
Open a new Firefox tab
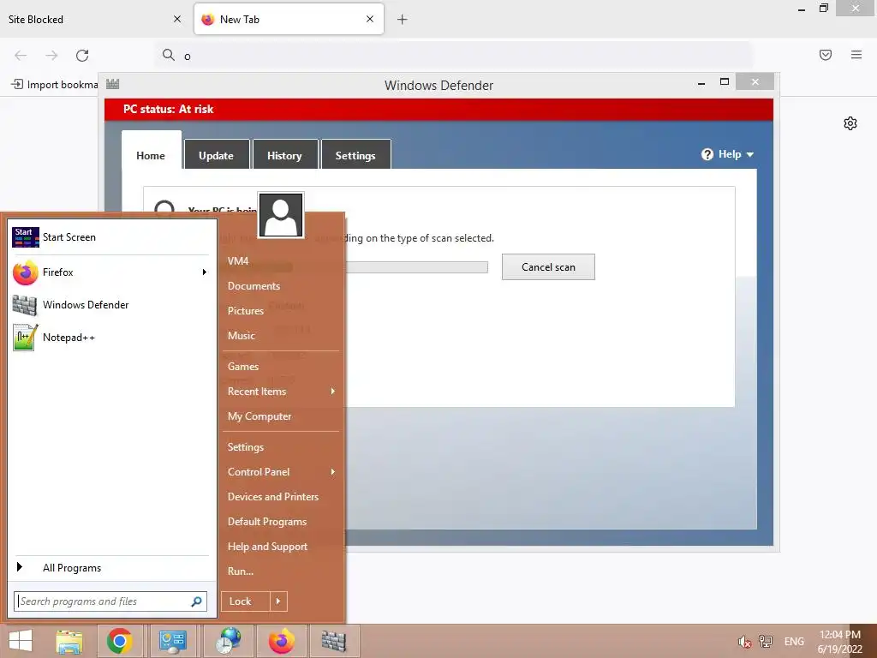click(403, 20)
